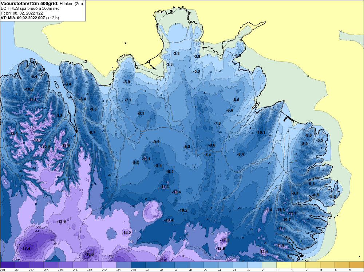
Task: Click the -17.4 temperature value
Action: coord(25,248)
